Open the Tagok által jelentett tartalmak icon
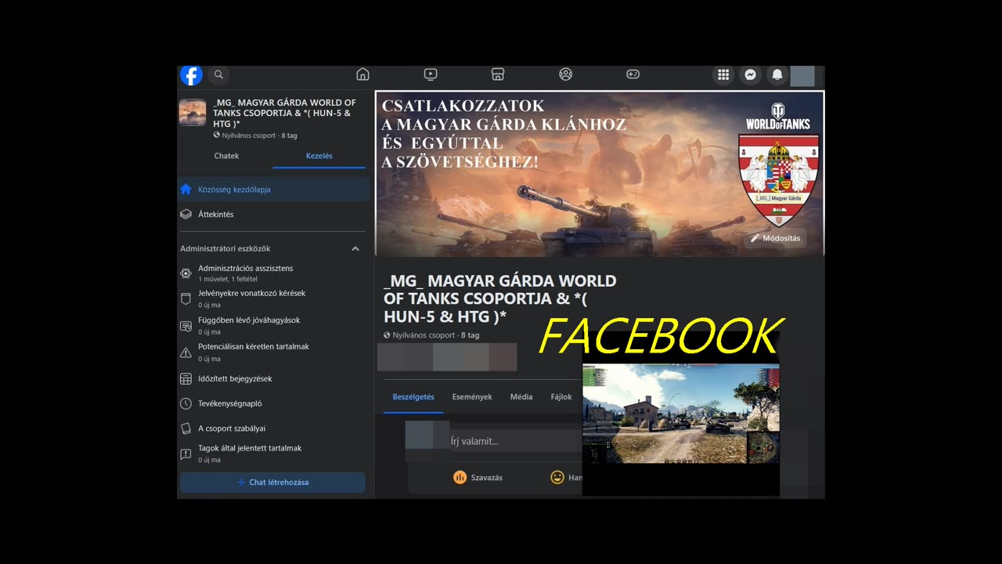Viewport: 1002px width, 564px height. tap(186, 454)
